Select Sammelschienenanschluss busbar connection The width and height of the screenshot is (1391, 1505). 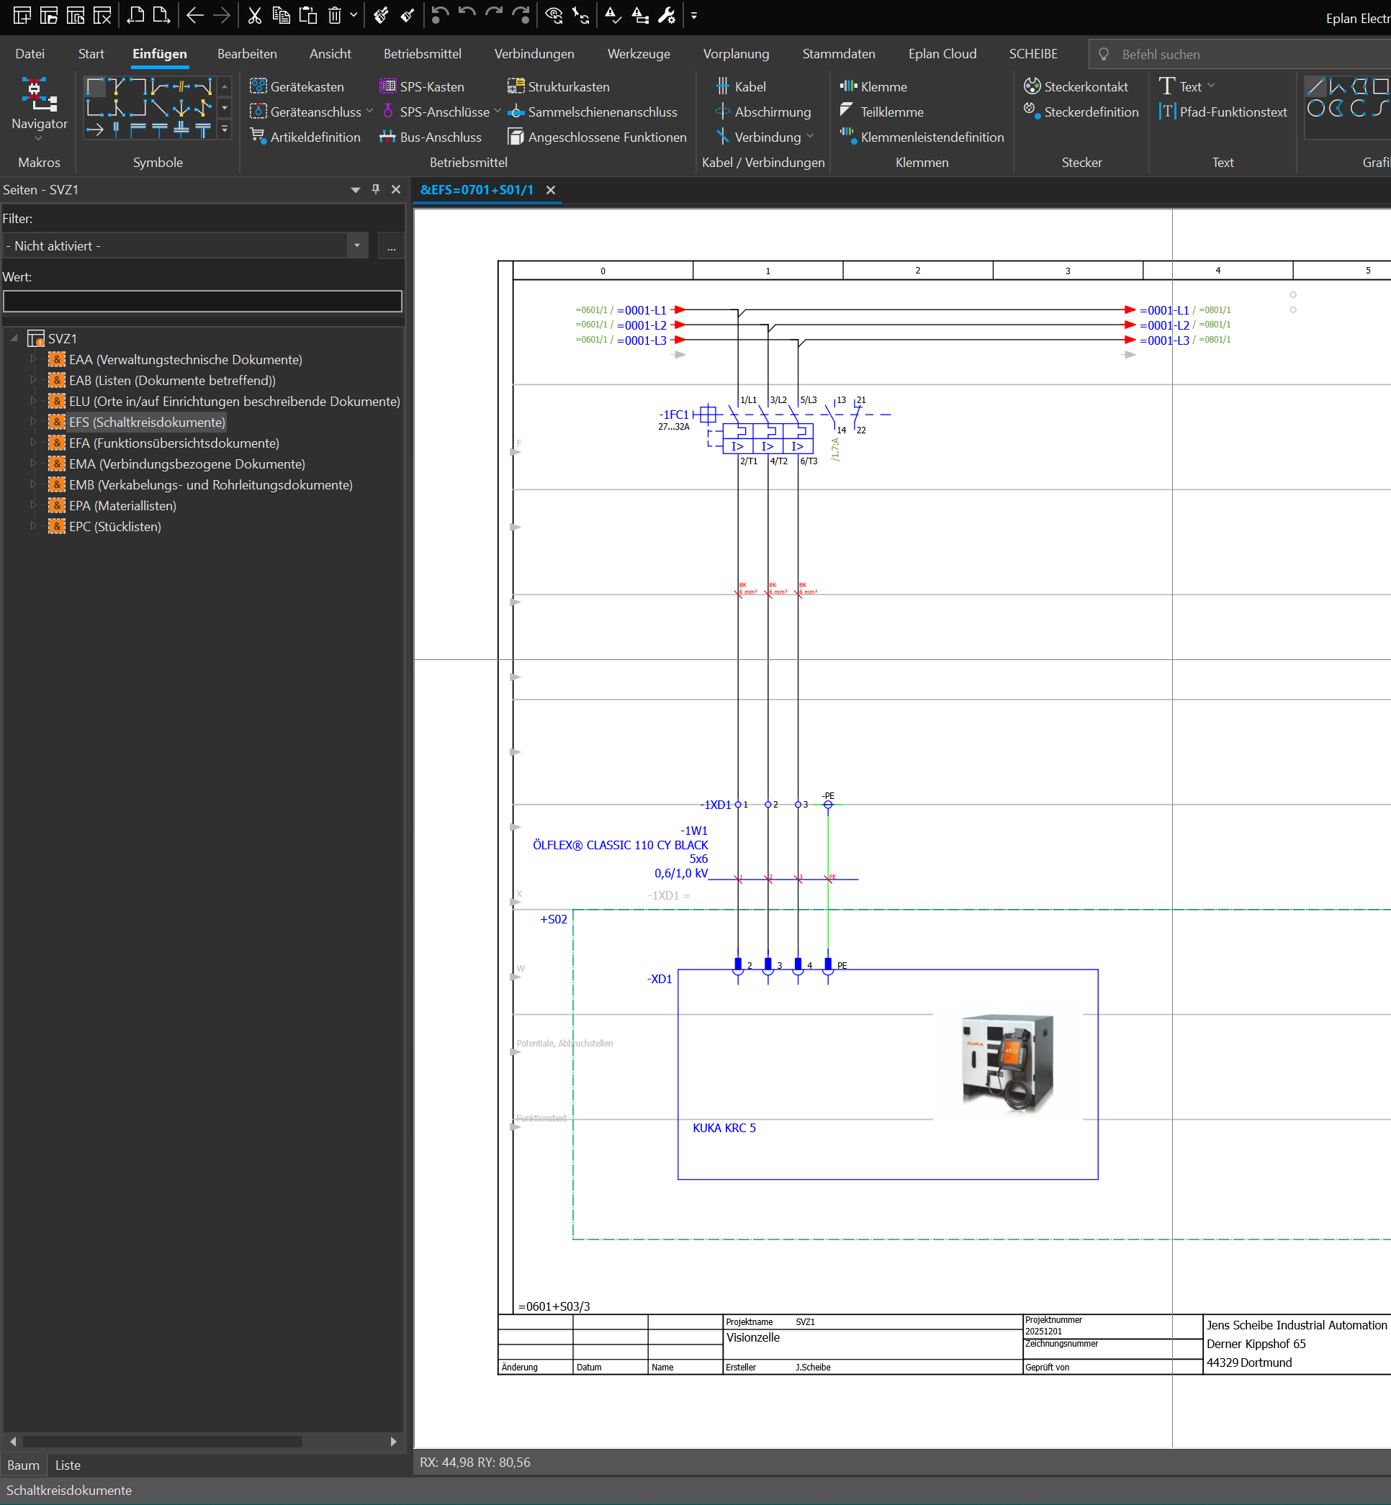[x=593, y=112]
